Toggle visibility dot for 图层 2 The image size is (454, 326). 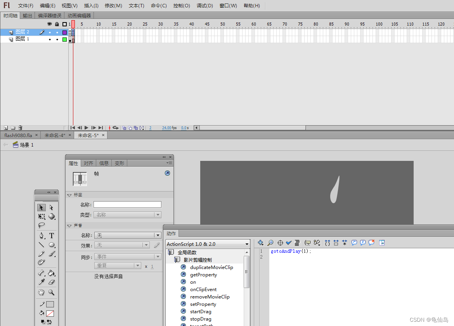point(50,33)
